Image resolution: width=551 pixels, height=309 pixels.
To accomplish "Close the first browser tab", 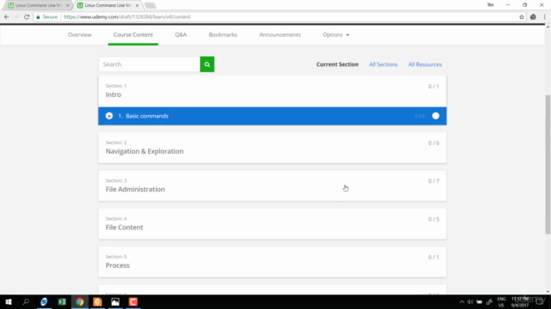I will pyautogui.click(x=67, y=5).
